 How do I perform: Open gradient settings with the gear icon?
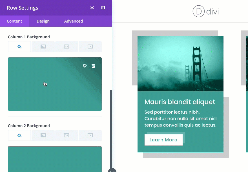pyautogui.click(x=85, y=66)
